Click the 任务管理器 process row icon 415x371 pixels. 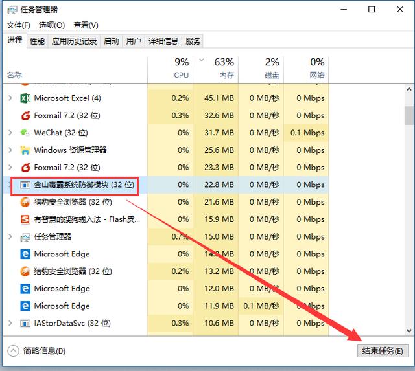tap(25, 237)
